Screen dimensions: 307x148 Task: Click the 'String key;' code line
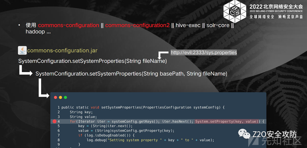point(81,112)
